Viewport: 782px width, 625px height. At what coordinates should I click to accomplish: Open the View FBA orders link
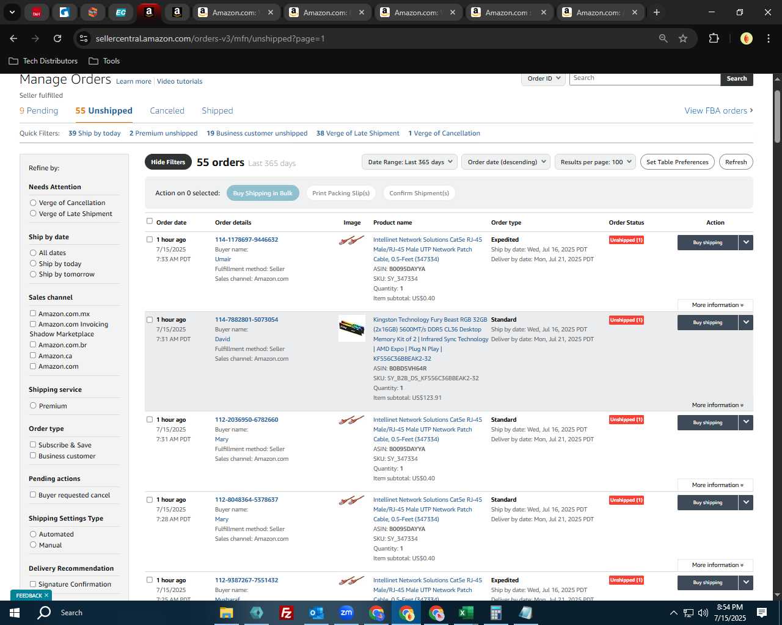click(718, 110)
